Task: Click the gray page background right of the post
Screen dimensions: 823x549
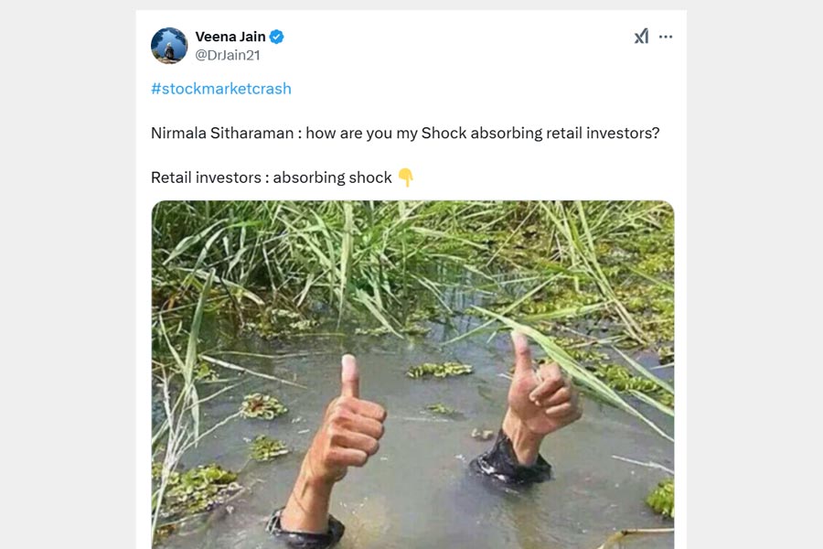Action: click(754, 274)
